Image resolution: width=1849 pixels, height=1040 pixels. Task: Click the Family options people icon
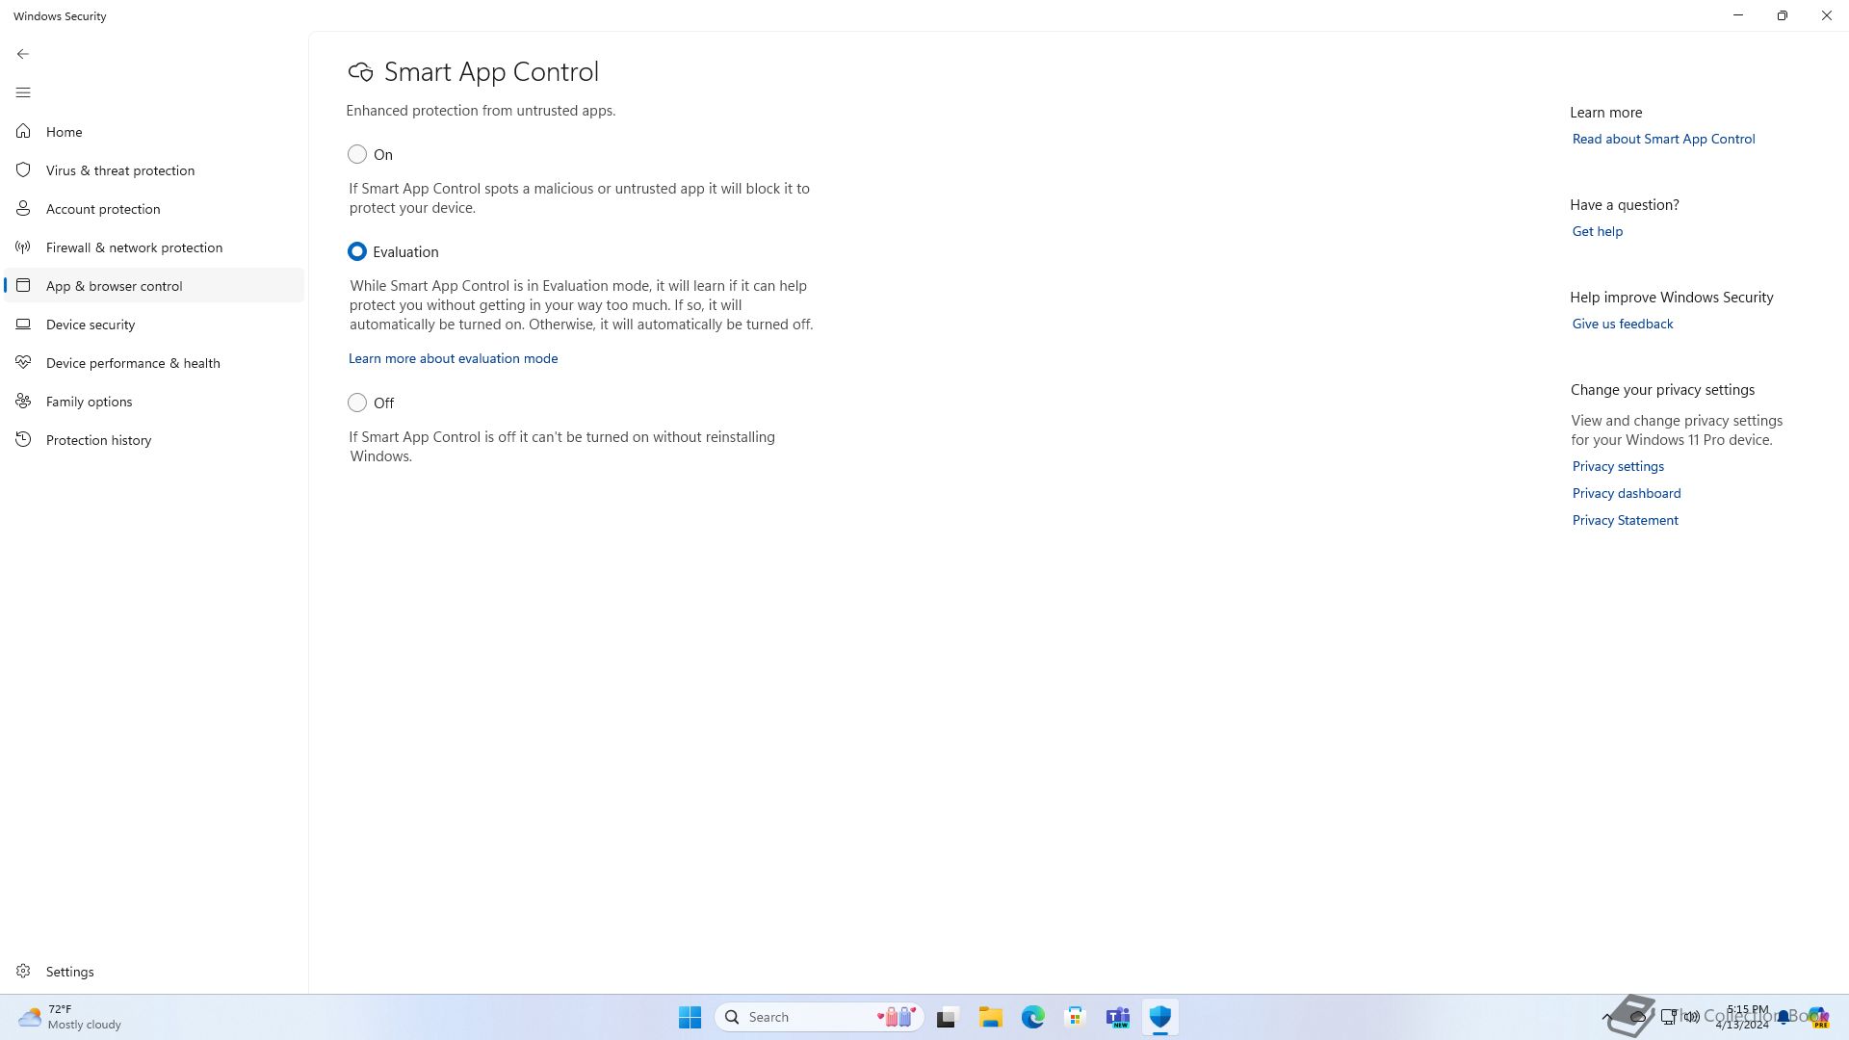click(23, 401)
